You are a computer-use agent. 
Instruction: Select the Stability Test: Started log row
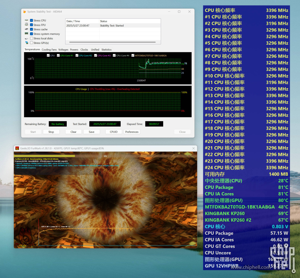click(113, 26)
